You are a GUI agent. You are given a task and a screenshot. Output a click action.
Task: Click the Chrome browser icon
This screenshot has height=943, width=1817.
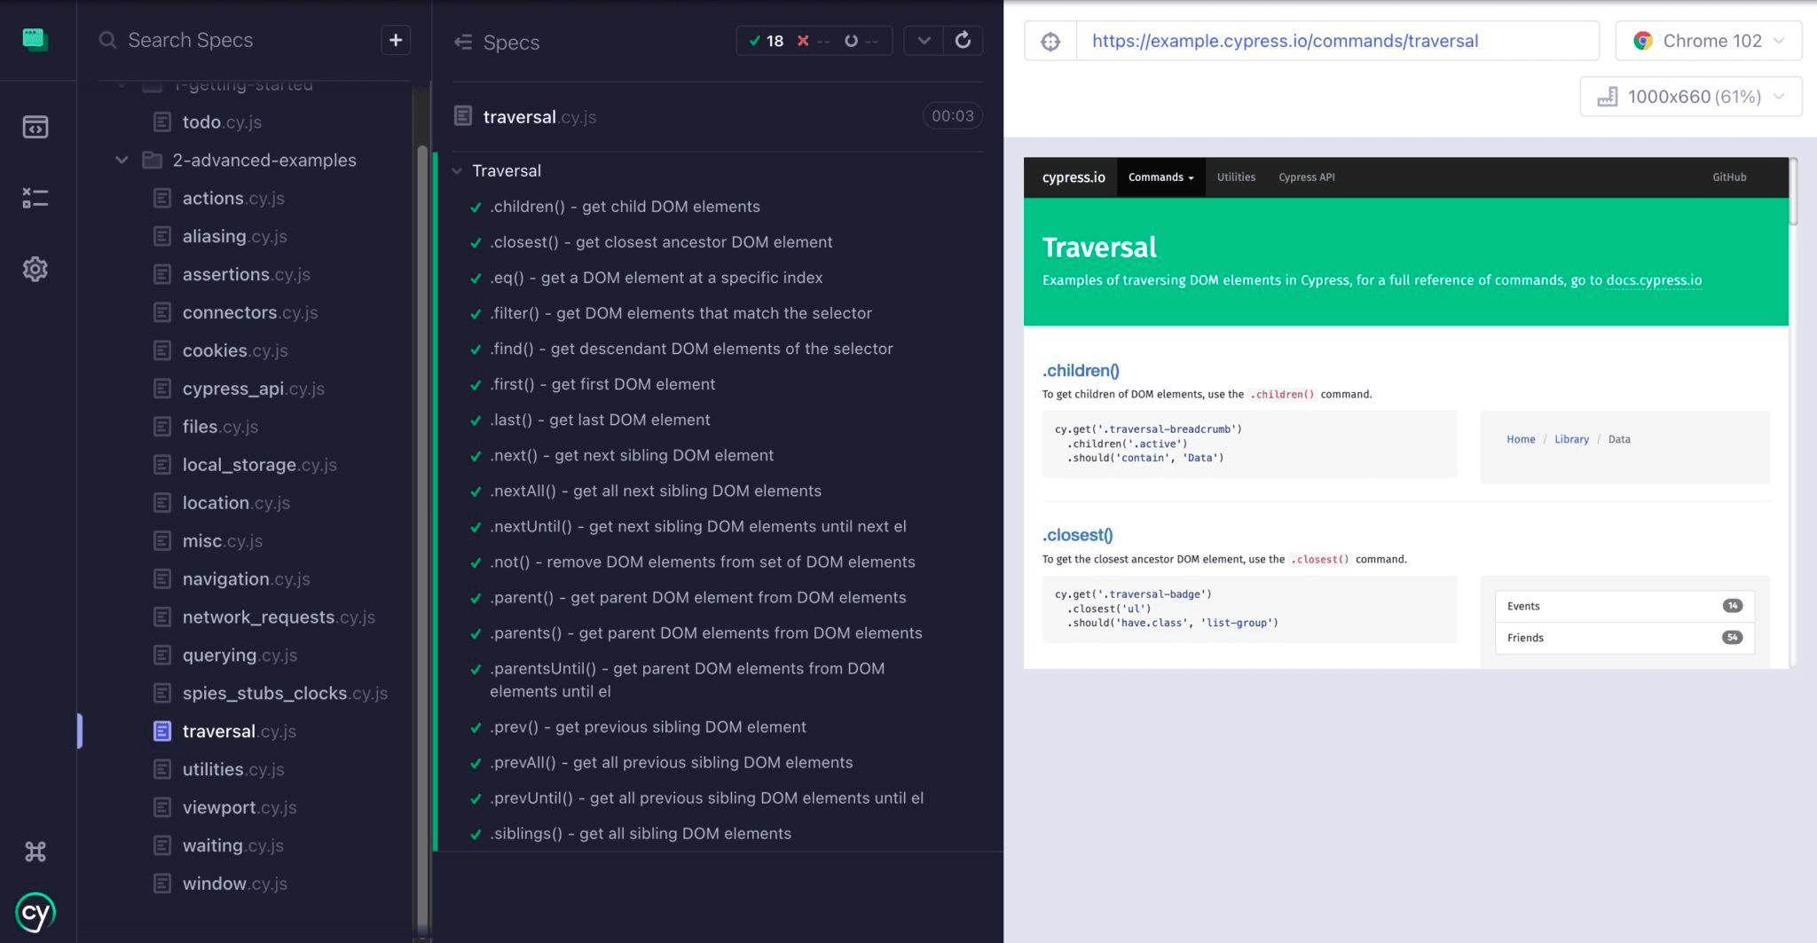[x=1643, y=41]
